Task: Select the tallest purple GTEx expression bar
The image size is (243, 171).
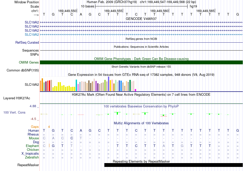Action: click(109, 84)
